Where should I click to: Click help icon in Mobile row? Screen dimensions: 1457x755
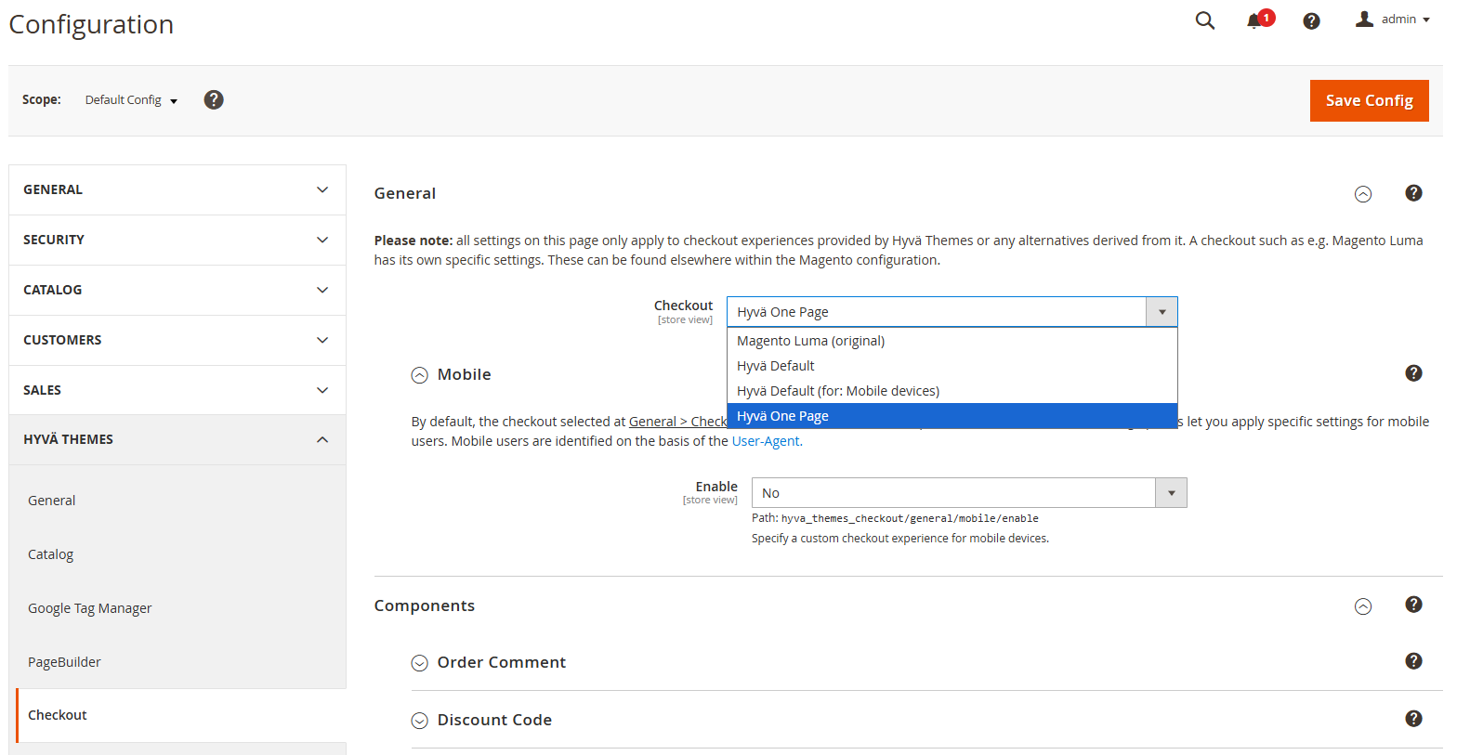[1413, 373]
